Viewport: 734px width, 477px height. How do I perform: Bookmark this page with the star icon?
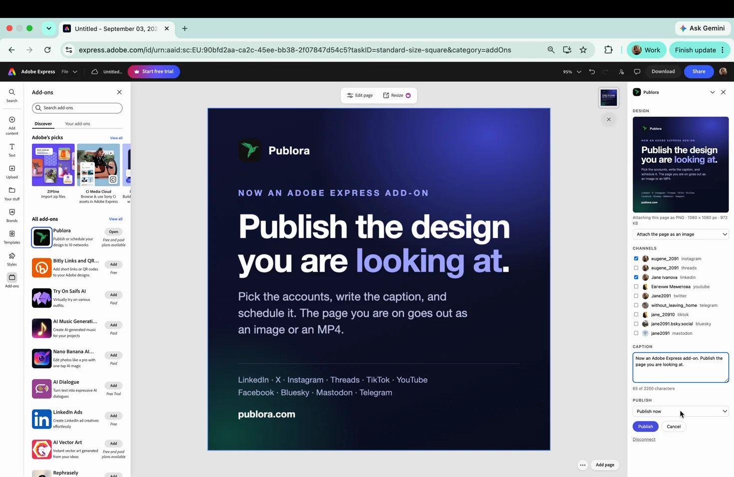pyautogui.click(x=583, y=50)
